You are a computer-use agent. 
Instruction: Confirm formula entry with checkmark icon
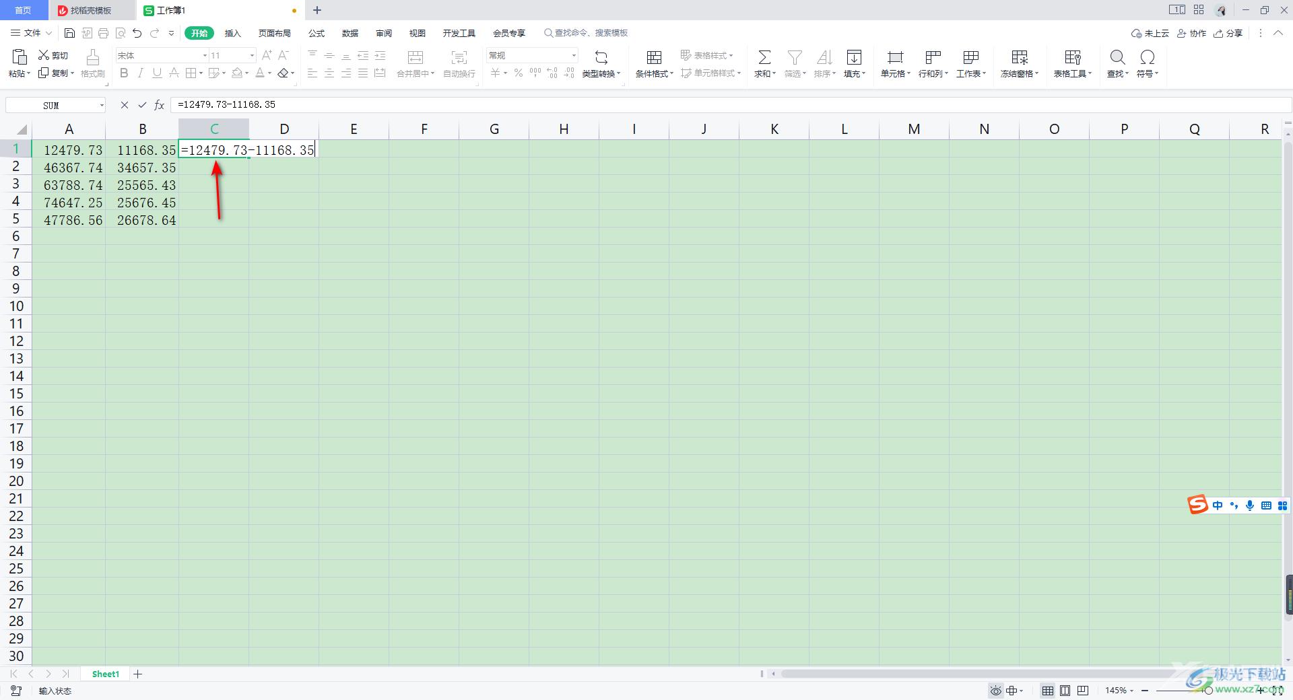[x=142, y=105]
